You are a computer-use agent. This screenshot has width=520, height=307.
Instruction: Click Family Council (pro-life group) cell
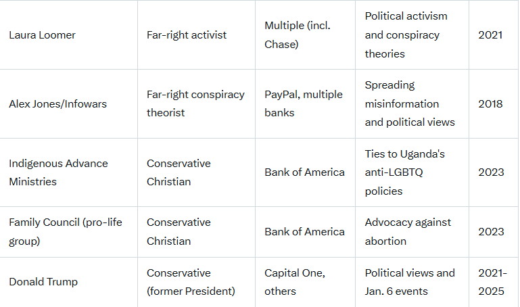(x=66, y=231)
